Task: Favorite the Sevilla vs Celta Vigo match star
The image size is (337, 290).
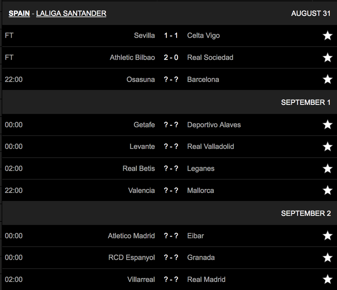Action: 328,36
